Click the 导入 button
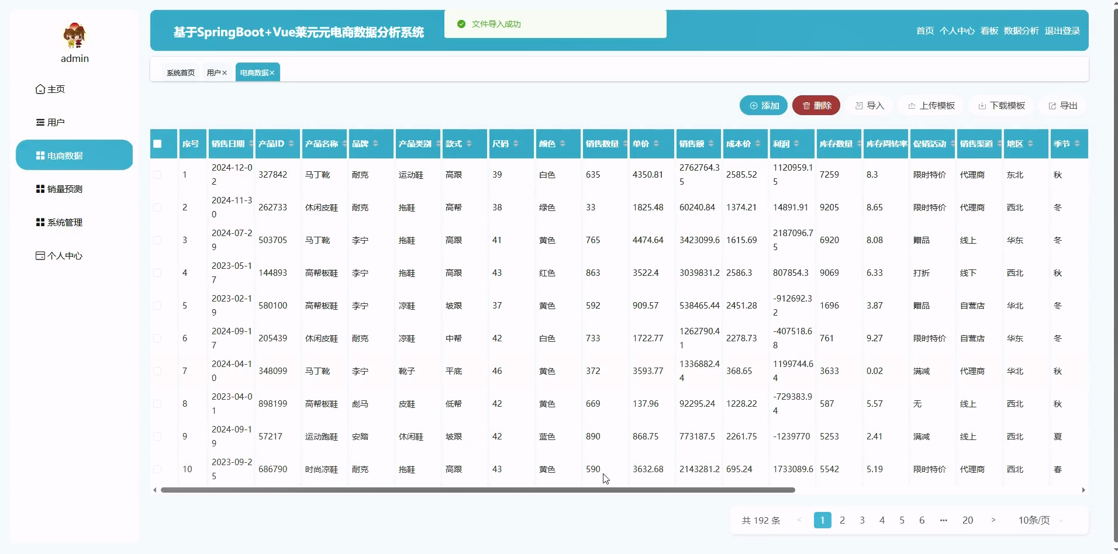 point(869,105)
